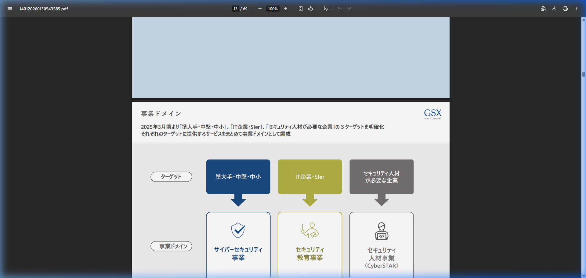Open the more options three-dot menu
This screenshot has width=586, height=278.
click(x=577, y=9)
